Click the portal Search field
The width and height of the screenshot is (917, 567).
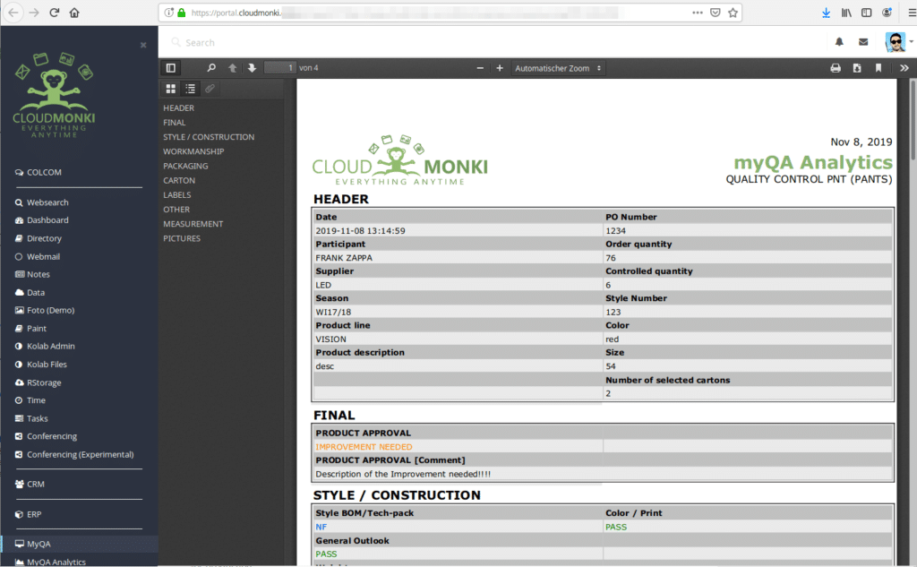pyautogui.click(x=358, y=42)
